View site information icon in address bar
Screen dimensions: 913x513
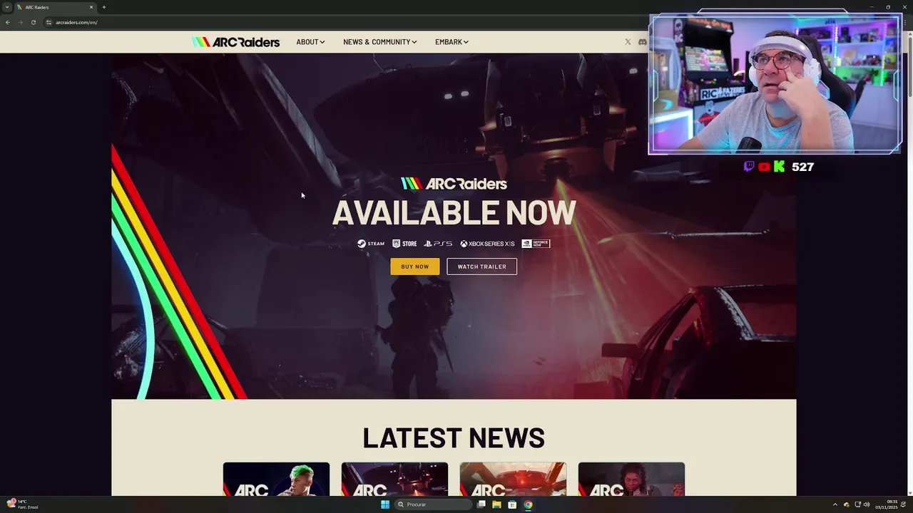click(x=49, y=22)
